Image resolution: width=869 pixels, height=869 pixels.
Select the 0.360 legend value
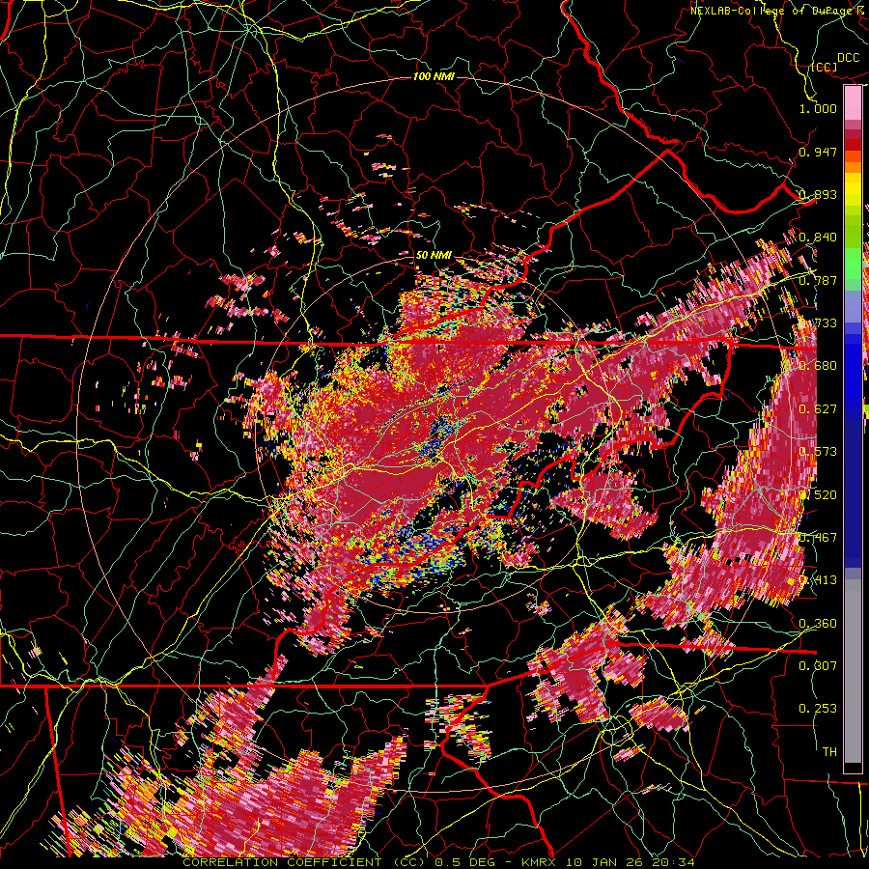tap(818, 624)
